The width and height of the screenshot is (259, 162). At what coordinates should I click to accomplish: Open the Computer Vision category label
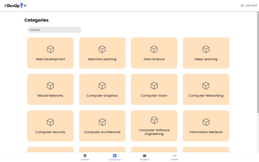tap(154, 96)
